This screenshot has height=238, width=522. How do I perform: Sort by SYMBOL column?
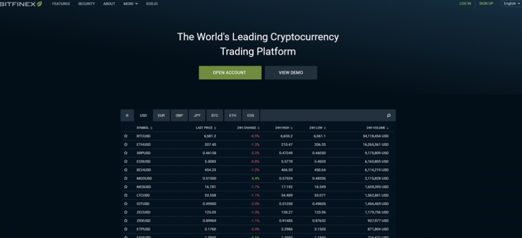(x=144, y=127)
